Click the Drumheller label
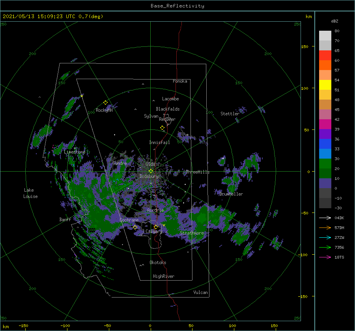355x331 pixels. coord(231,194)
